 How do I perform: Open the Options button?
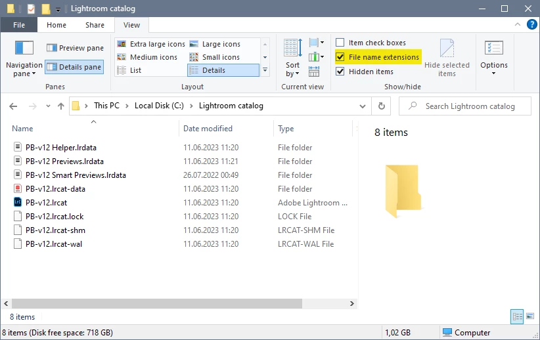494,58
